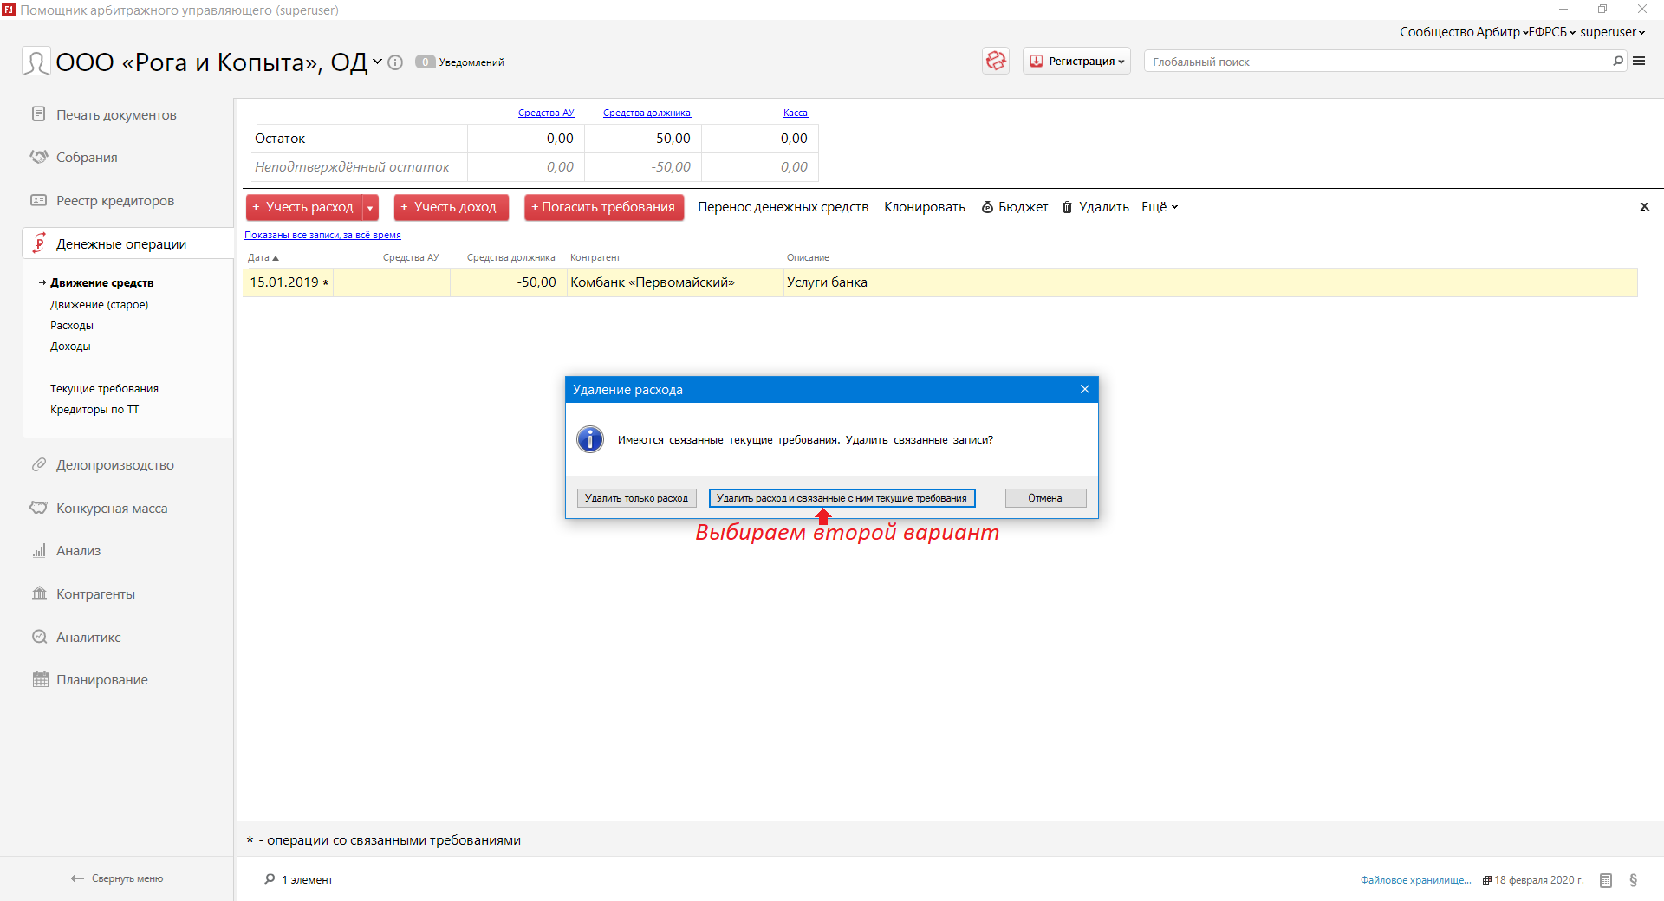Open the calculator icon in status bar
Image resolution: width=1664 pixels, height=901 pixels.
tap(1606, 880)
